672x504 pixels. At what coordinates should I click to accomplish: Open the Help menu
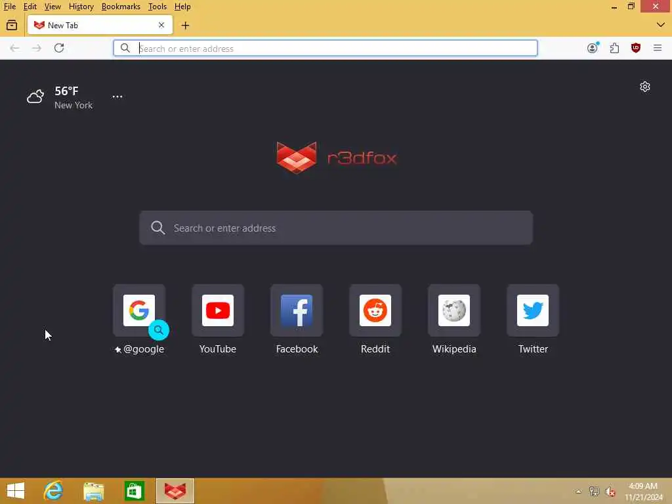pyautogui.click(x=182, y=7)
